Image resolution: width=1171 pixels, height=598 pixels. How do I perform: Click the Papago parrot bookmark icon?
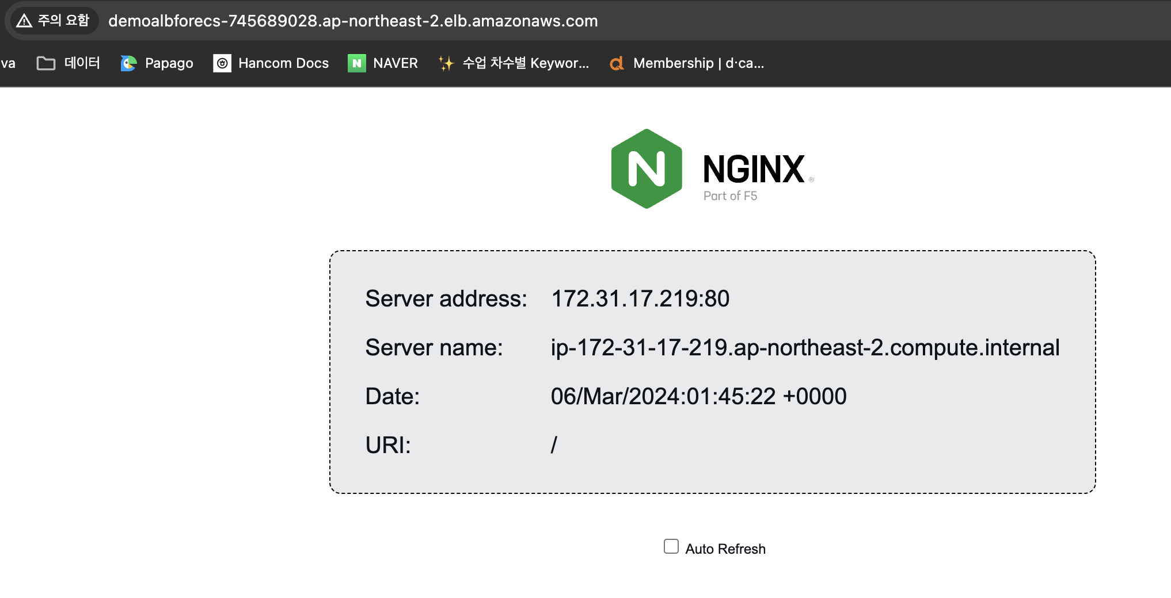128,63
